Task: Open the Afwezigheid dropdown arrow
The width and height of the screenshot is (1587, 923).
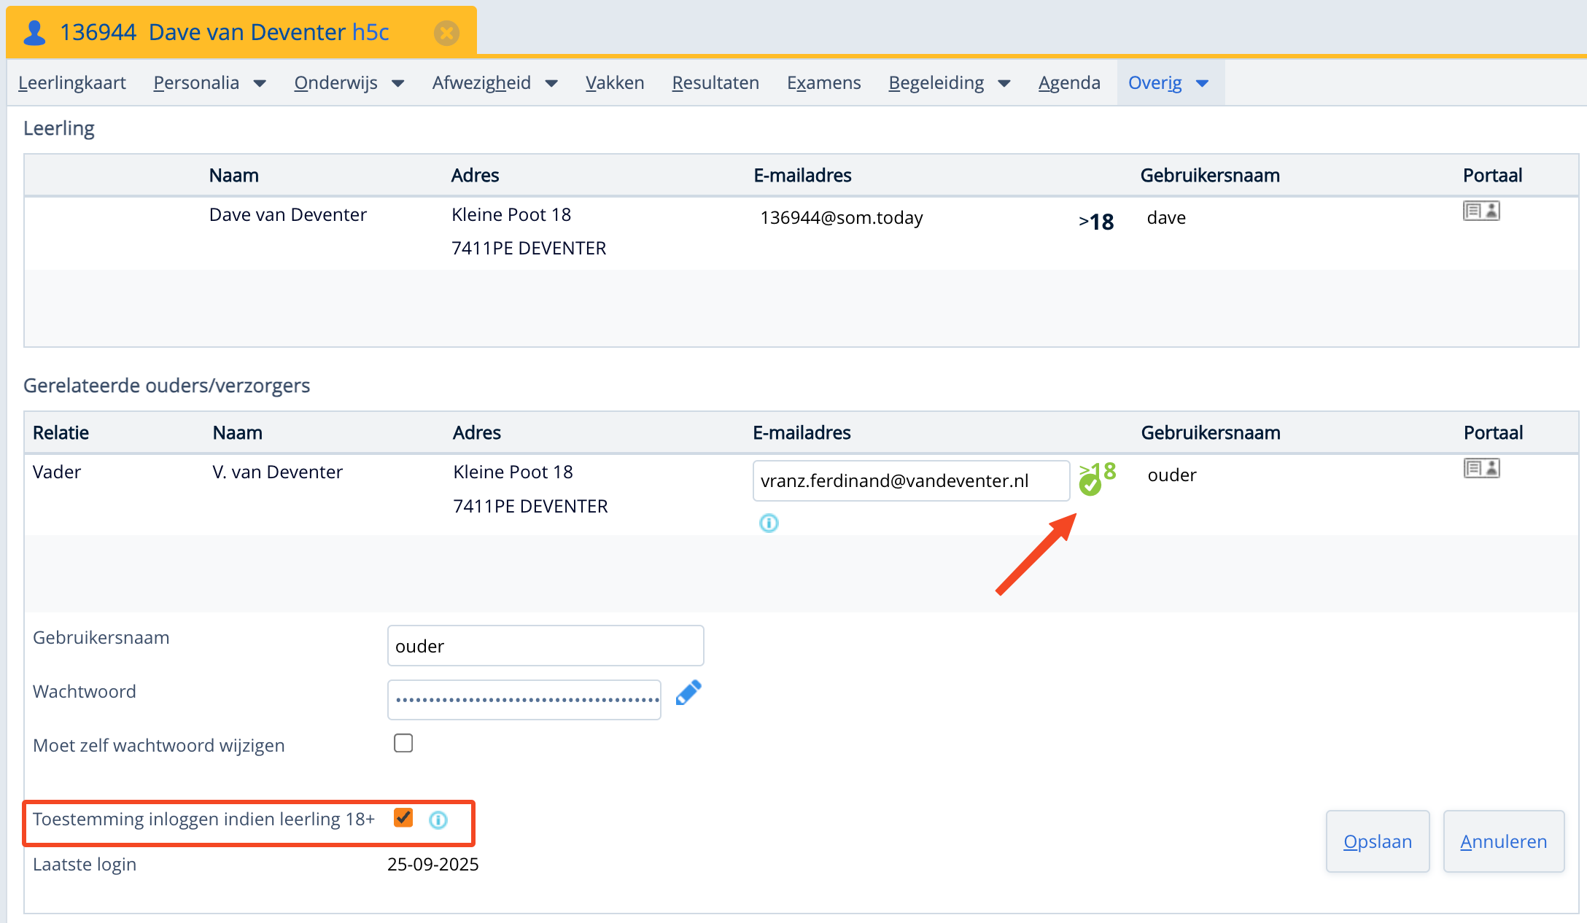Action: tap(552, 83)
